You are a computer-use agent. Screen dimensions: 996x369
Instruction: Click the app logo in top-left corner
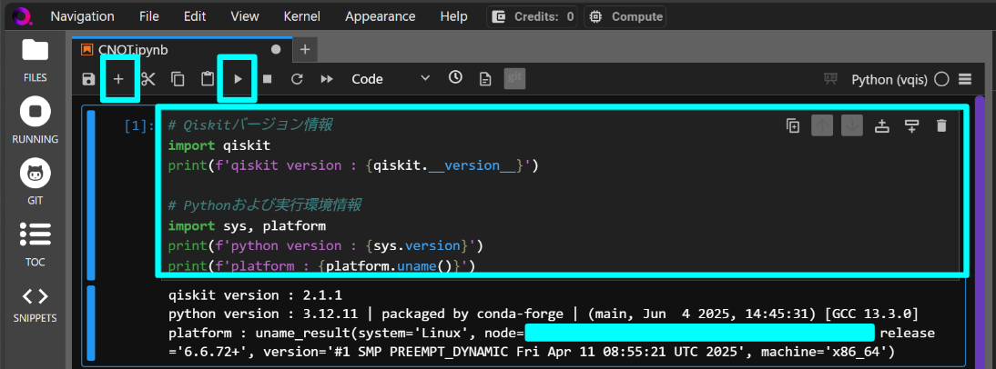[x=21, y=15]
